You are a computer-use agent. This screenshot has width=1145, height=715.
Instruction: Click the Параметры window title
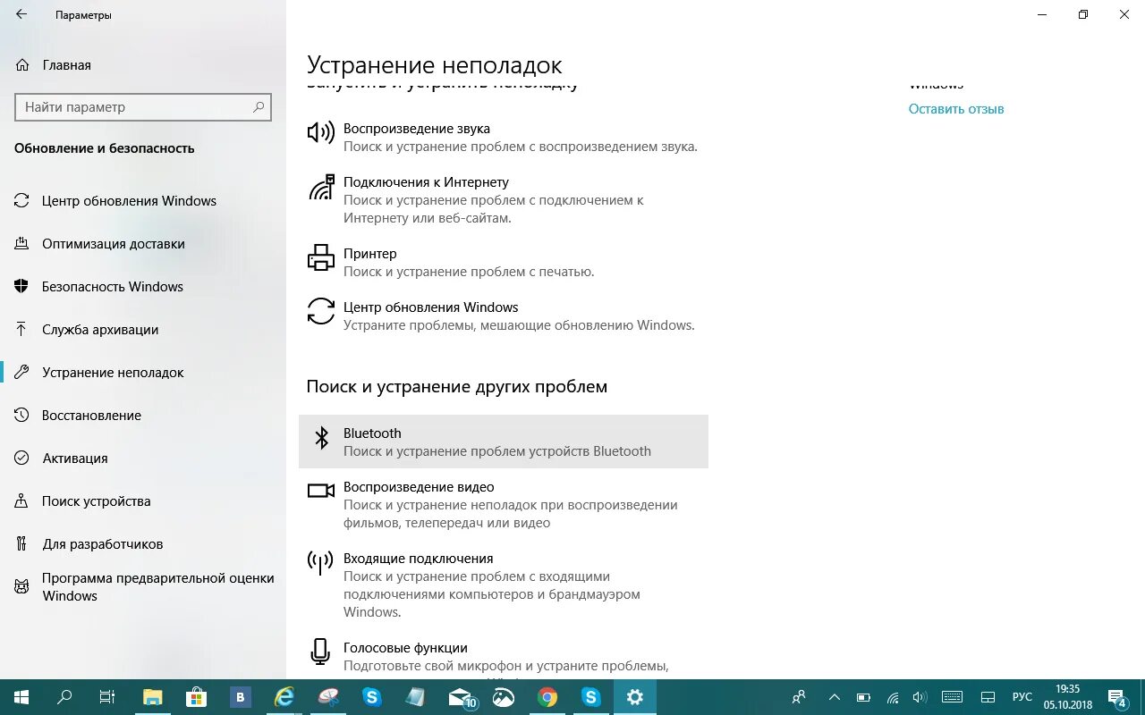[83, 15]
